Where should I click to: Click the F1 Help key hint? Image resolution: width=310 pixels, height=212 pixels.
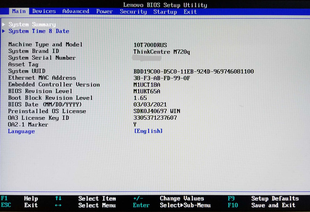(19, 198)
